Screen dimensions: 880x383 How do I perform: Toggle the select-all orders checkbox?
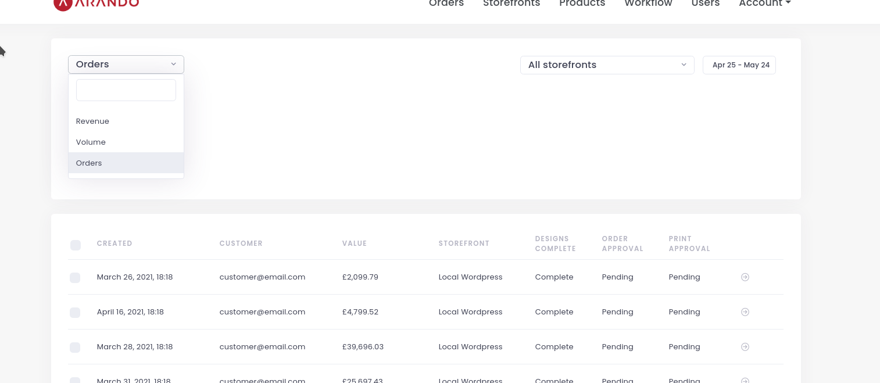coord(76,245)
